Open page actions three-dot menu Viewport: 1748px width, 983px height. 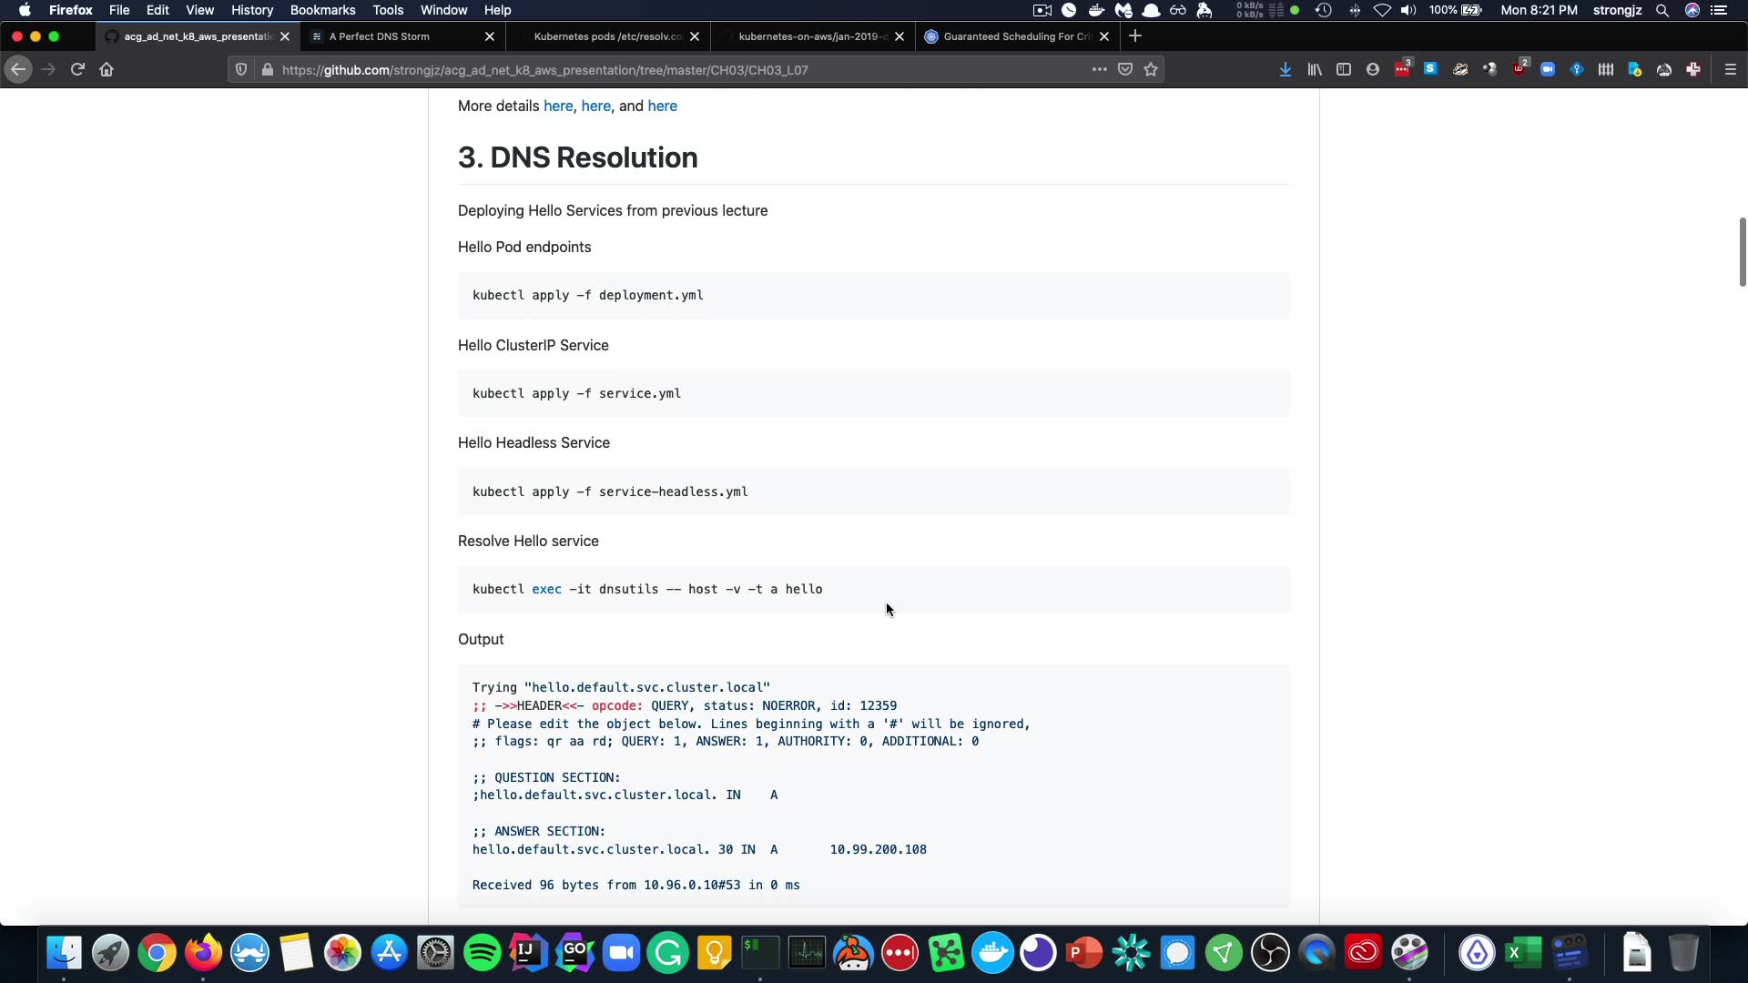(1100, 69)
